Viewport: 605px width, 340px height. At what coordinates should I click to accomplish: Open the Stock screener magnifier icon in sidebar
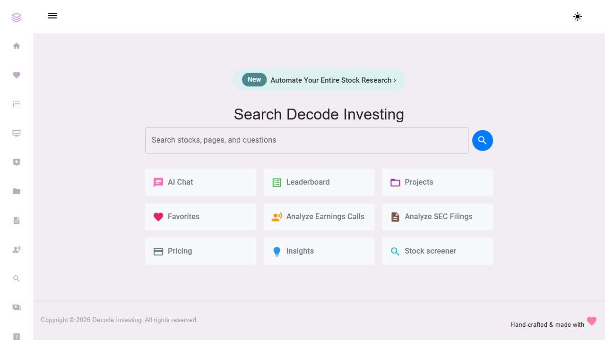click(17, 278)
